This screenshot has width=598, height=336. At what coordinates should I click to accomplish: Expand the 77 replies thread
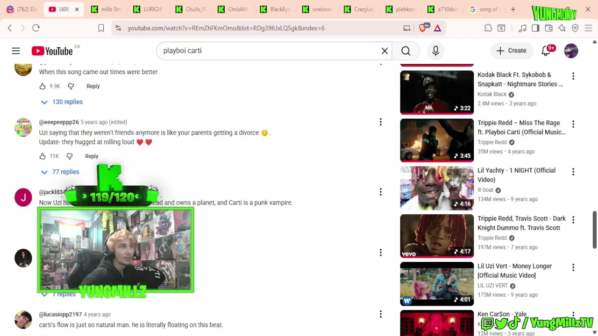(x=60, y=172)
